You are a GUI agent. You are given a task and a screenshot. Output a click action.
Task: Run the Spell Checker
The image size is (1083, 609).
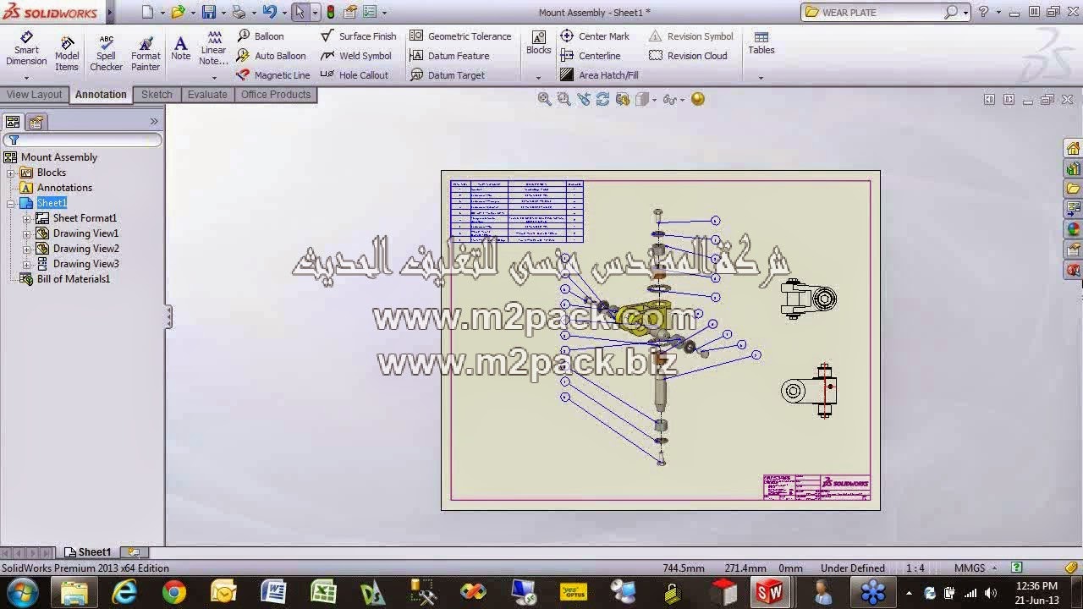coord(106,54)
